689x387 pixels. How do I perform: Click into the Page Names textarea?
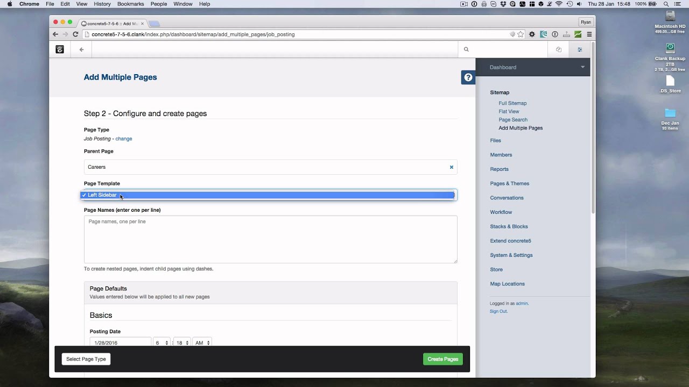pos(271,239)
